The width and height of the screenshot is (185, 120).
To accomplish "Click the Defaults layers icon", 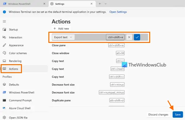I will point(4,84).
